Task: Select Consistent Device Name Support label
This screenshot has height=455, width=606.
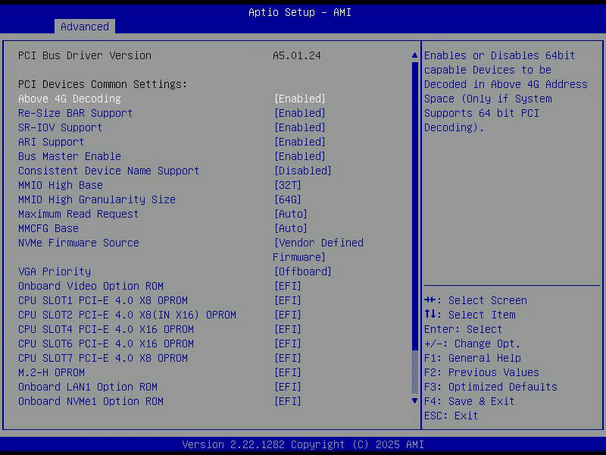Action: pyautogui.click(x=108, y=171)
